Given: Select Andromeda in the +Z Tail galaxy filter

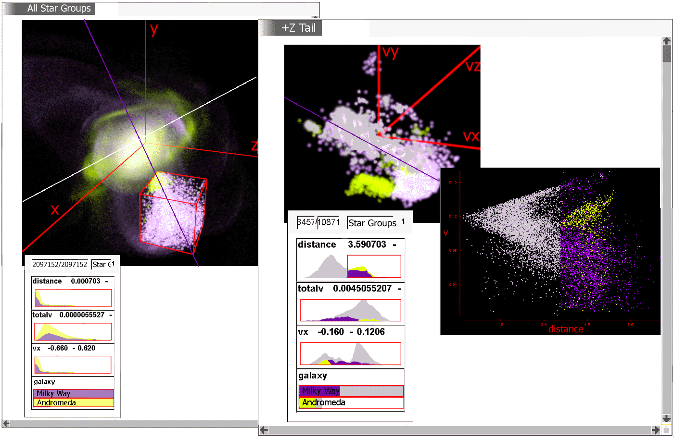Looking at the screenshot, I should pyautogui.click(x=351, y=402).
